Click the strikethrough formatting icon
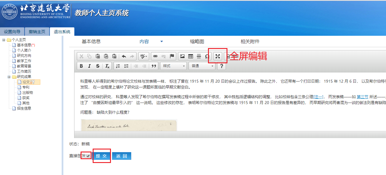The image size is (386, 175). pyautogui.click(x=98, y=66)
